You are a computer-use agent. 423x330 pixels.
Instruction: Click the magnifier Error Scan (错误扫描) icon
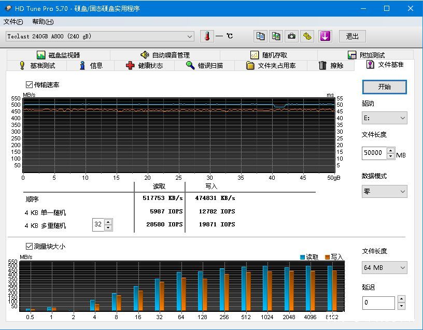pyautogui.click(x=190, y=64)
